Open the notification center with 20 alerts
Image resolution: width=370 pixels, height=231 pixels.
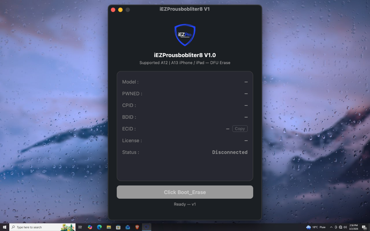[364, 227]
